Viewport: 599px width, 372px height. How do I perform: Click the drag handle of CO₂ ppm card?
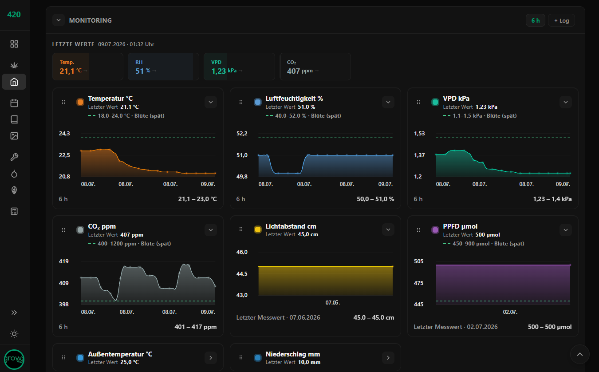point(63,230)
